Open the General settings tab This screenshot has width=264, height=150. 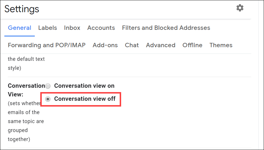tap(19, 28)
